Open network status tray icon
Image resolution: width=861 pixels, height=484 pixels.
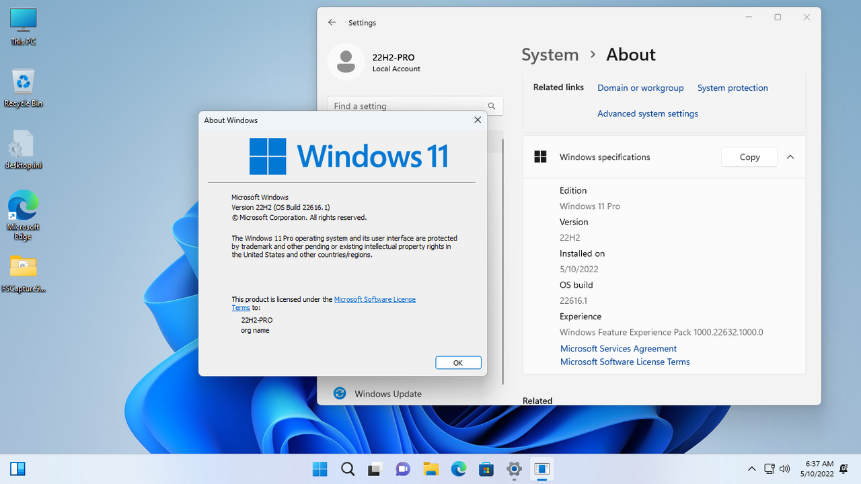tap(769, 469)
